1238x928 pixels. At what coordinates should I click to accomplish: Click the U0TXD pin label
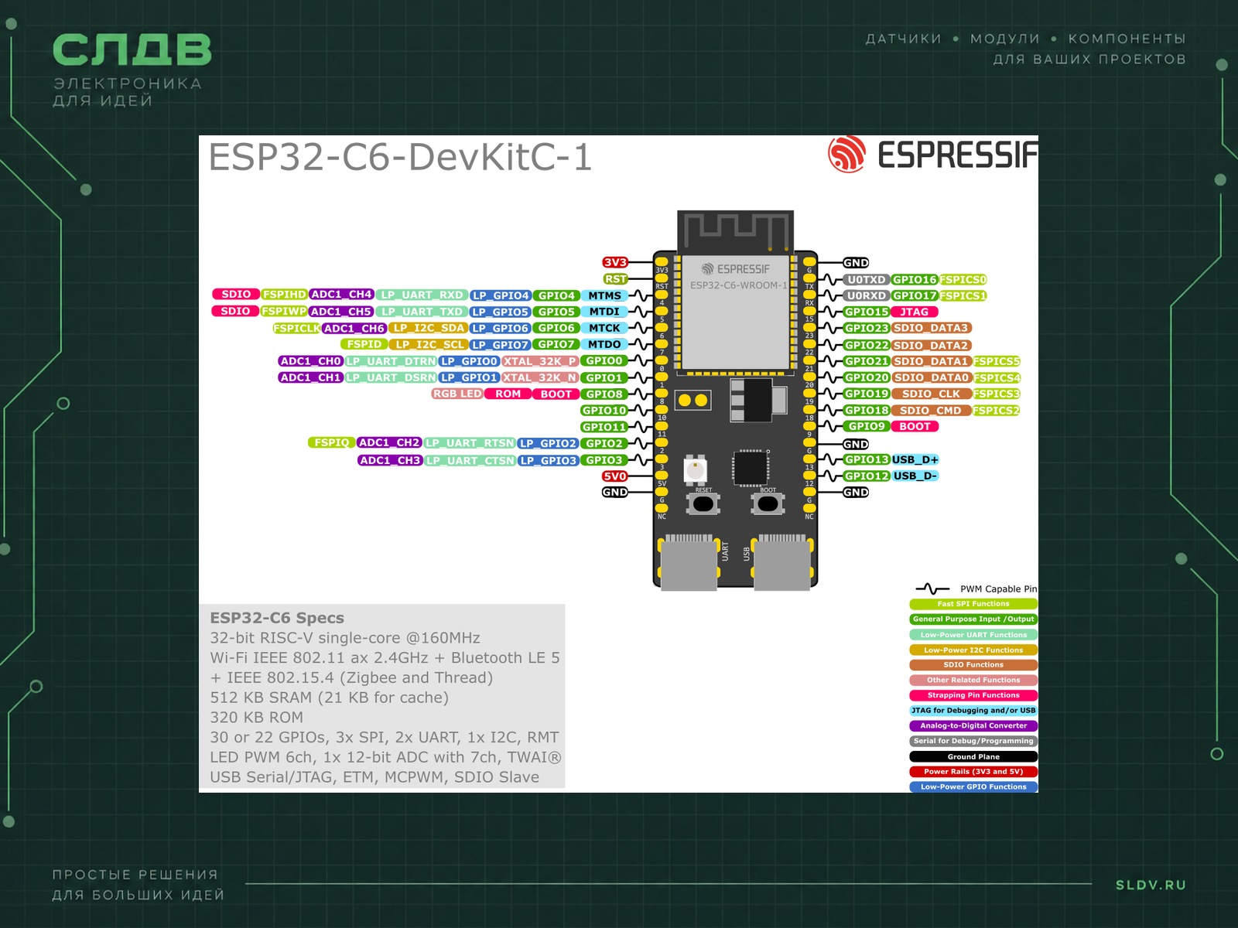click(866, 280)
